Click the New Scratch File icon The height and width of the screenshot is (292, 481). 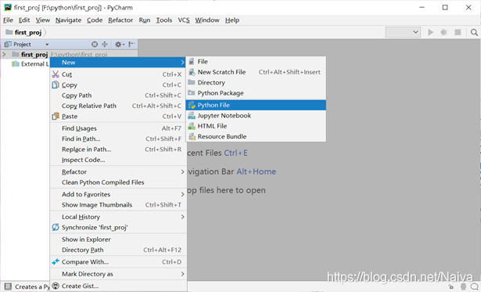pyautogui.click(x=192, y=72)
